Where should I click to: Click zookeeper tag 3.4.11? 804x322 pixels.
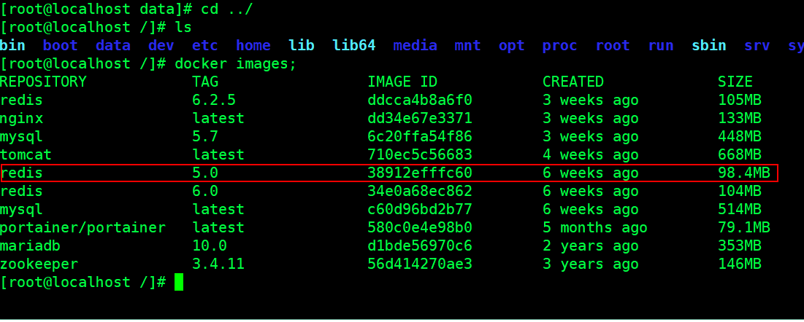[218, 264]
